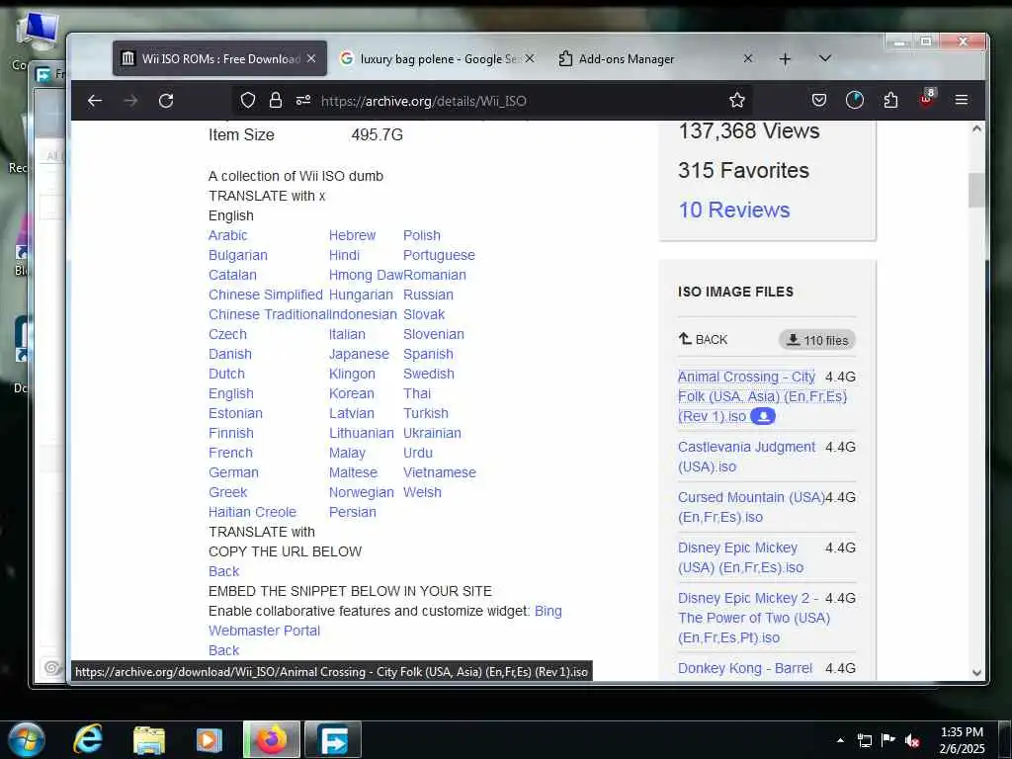The height and width of the screenshot is (759, 1012).
Task: Click the padlock site info icon
Action: (276, 100)
